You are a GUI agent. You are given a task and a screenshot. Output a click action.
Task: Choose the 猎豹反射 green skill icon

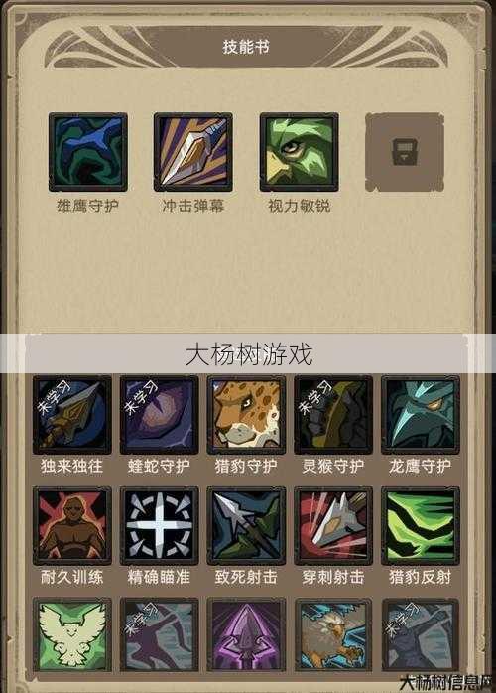[420, 526]
